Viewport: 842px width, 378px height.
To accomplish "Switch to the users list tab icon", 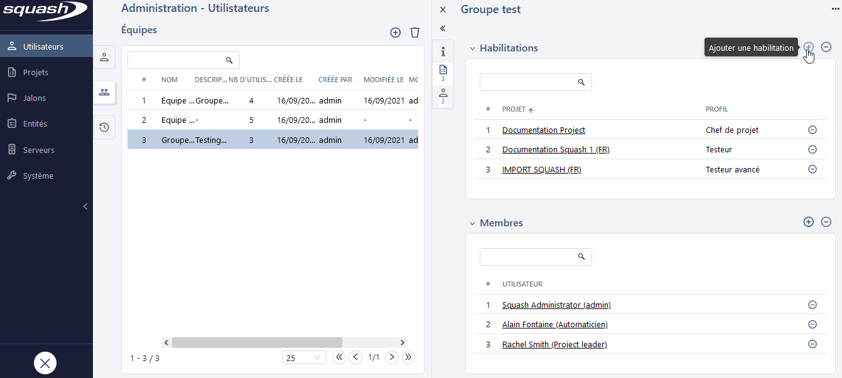I will point(104,57).
